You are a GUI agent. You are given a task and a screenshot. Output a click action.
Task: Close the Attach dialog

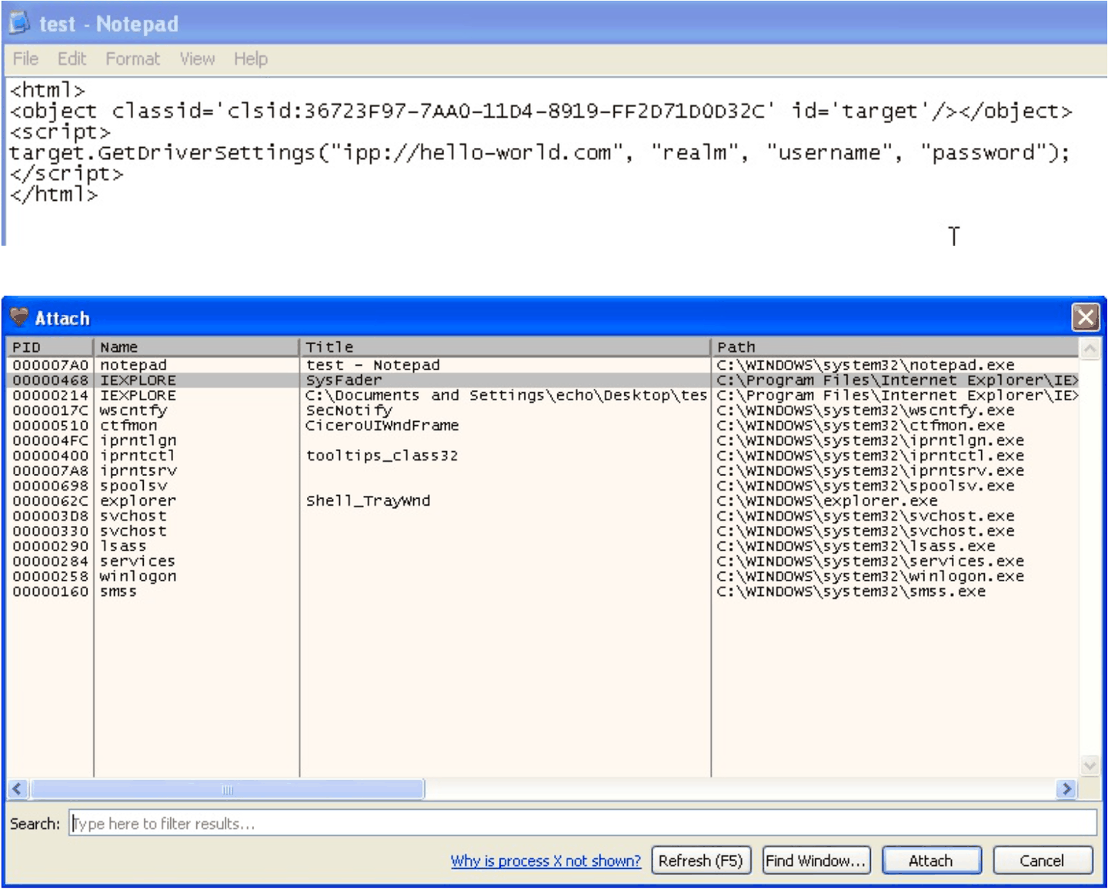click(1086, 317)
